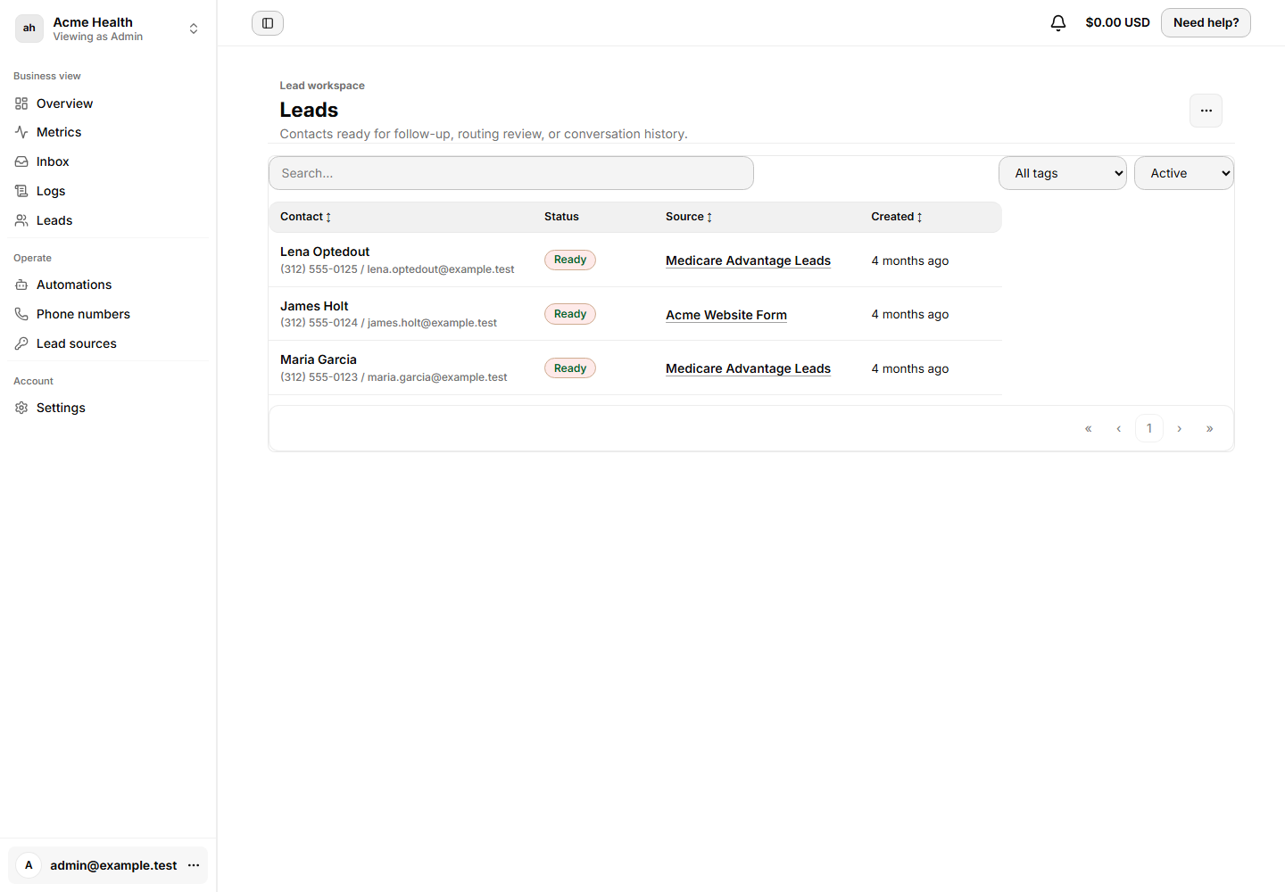Sort table by Contact column
This screenshot has height=892, width=1285.
coord(305,217)
